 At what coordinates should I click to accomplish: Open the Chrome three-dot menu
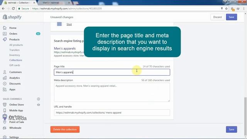click(x=244, y=8)
